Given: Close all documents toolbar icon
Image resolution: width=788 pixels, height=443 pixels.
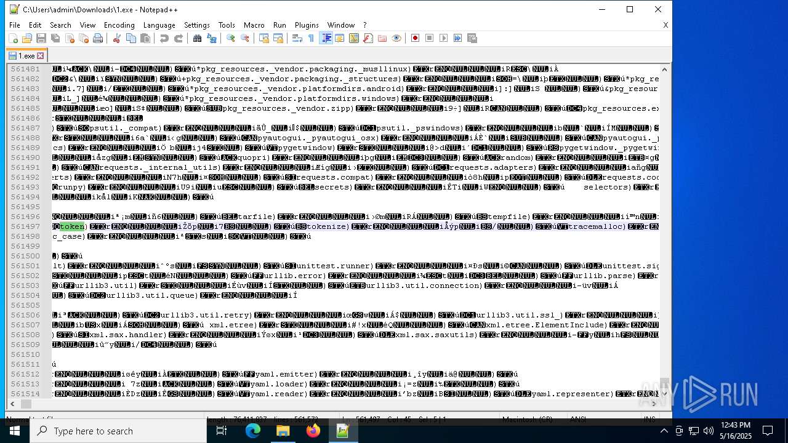Looking at the screenshot, I should click(84, 38).
